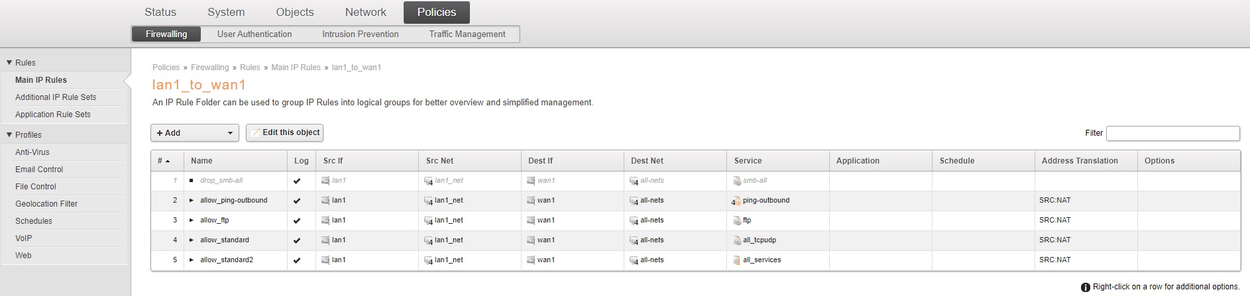Focus the Filter text field
Viewport: 1250px width, 296px height.
[x=1172, y=133]
